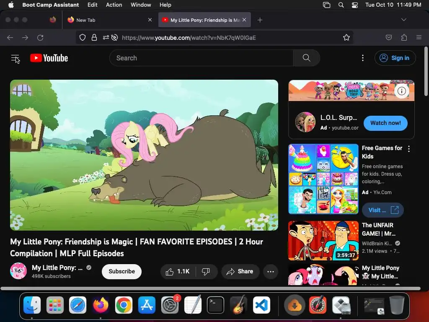Open The UNFAIR GAME Mr Bean thumbnail
Screen dimensions: 429x322
[x=323, y=240]
